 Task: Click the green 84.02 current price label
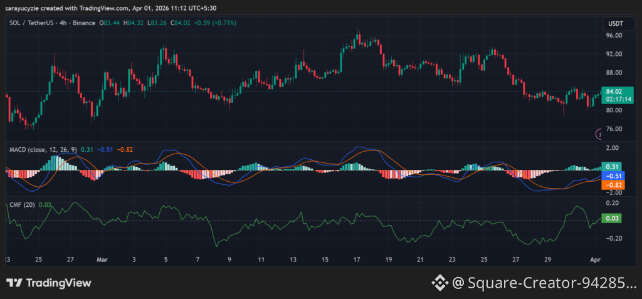click(614, 92)
